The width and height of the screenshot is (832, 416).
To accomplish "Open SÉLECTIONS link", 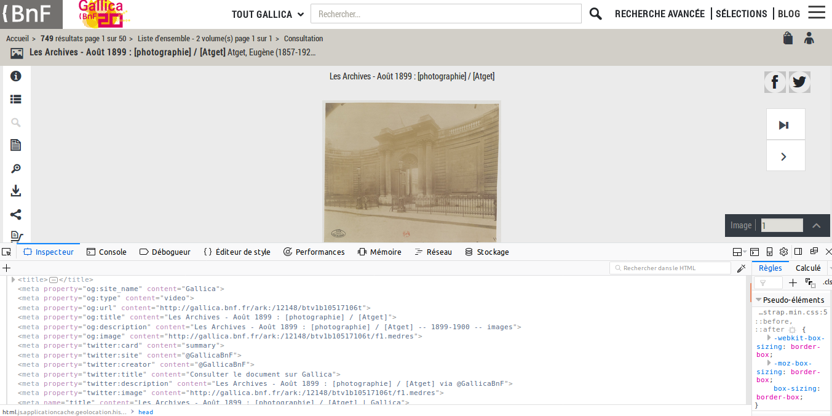I will pyautogui.click(x=742, y=14).
